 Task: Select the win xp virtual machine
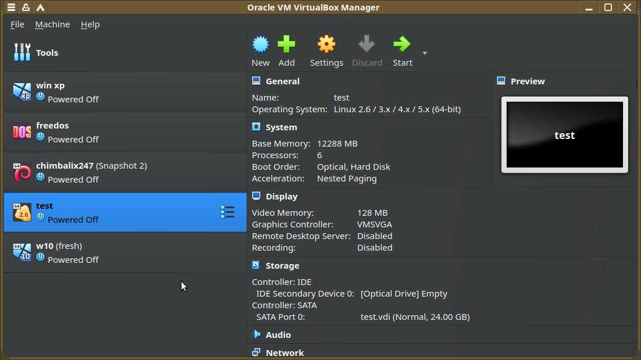[x=125, y=92]
